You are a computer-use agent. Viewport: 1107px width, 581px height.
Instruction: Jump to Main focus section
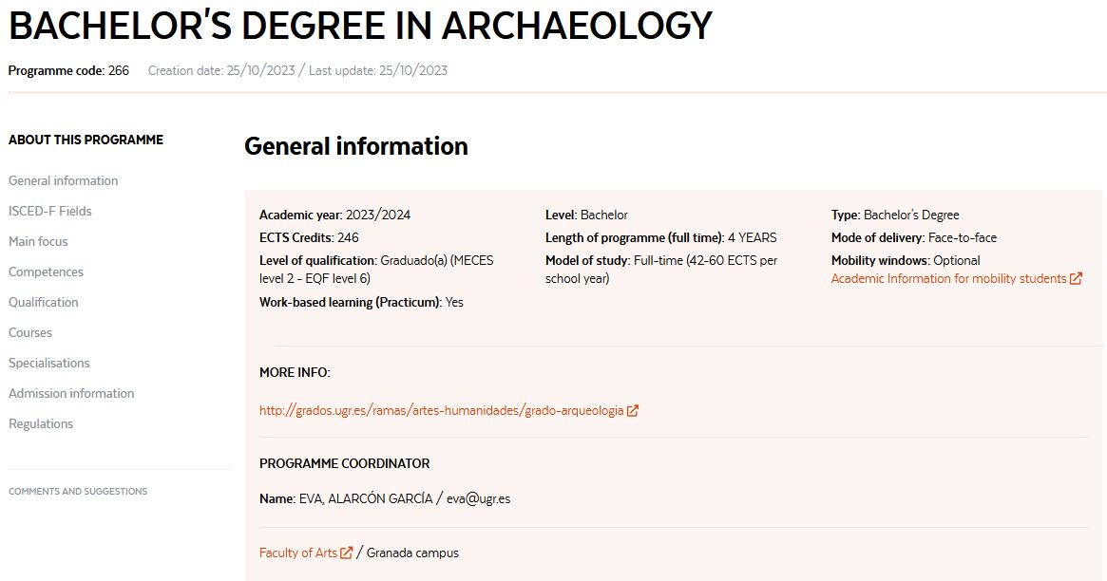(38, 241)
